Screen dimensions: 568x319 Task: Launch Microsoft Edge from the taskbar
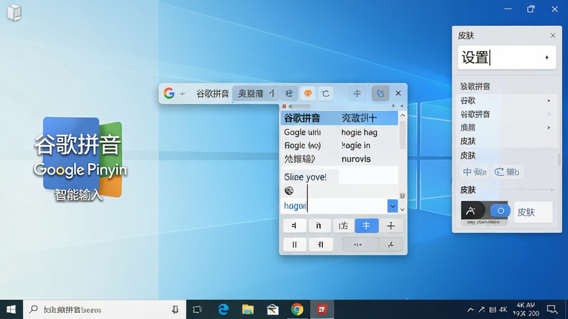223,310
